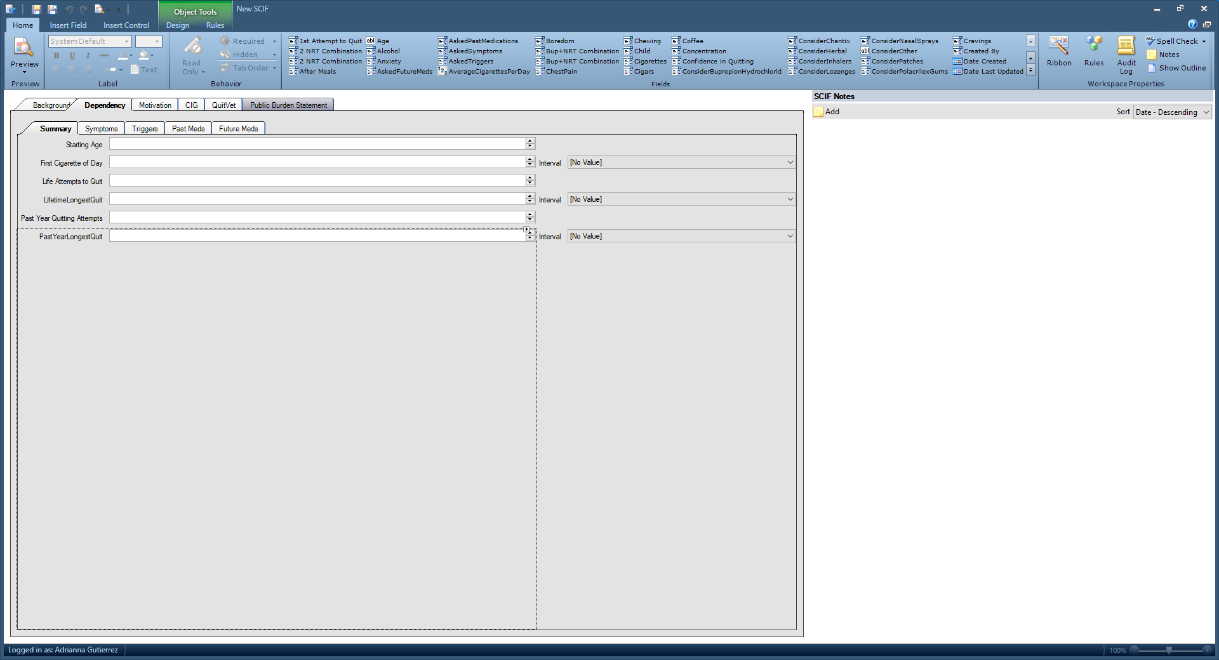1219x660 pixels.
Task: Open the Insert Field ribbon tab
Action: 68,25
